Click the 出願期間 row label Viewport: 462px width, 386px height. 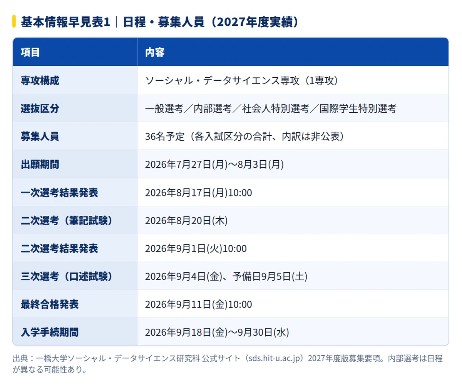tap(75, 164)
